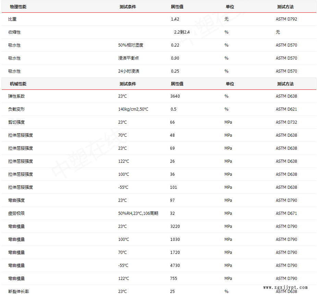Click the 755 flexural modulus value
Viewport: 317px width, 295px height.
tap(173, 279)
